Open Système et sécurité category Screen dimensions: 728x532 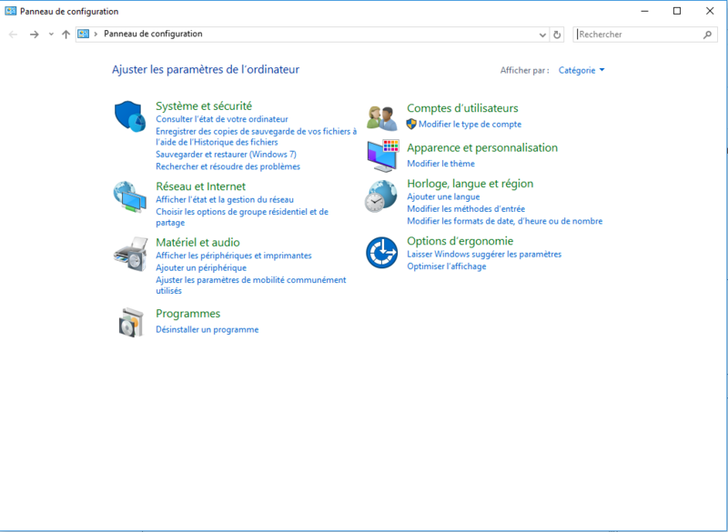[204, 105]
